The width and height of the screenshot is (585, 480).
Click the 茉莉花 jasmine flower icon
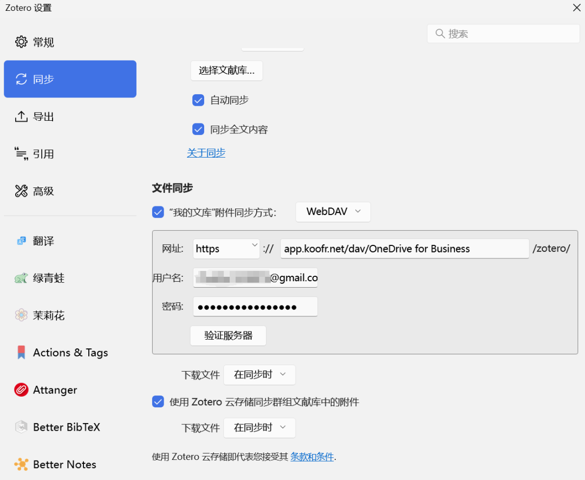[x=21, y=315]
